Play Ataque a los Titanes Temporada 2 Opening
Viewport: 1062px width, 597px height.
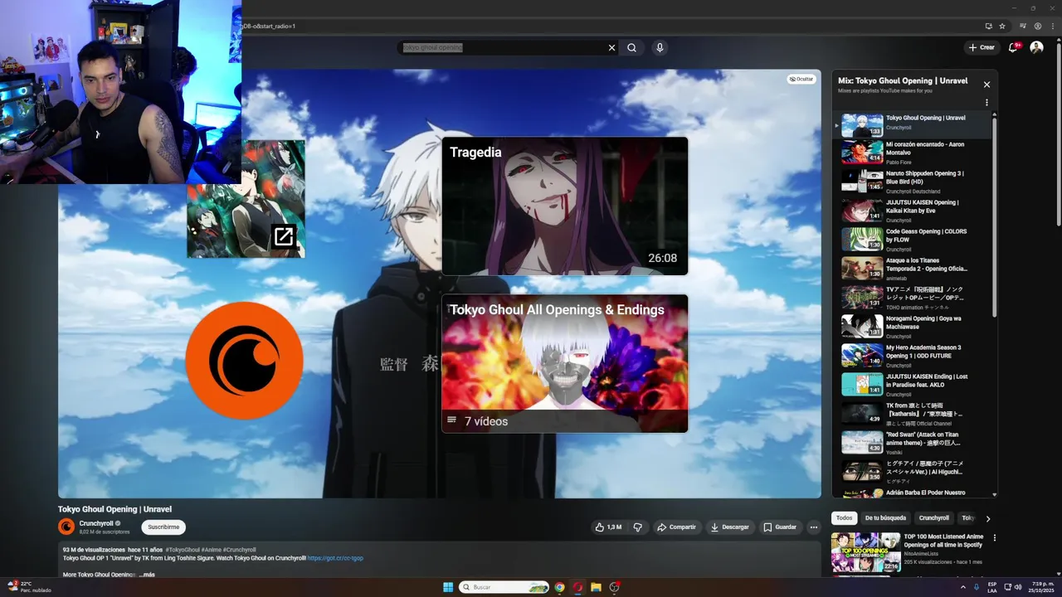913,269
